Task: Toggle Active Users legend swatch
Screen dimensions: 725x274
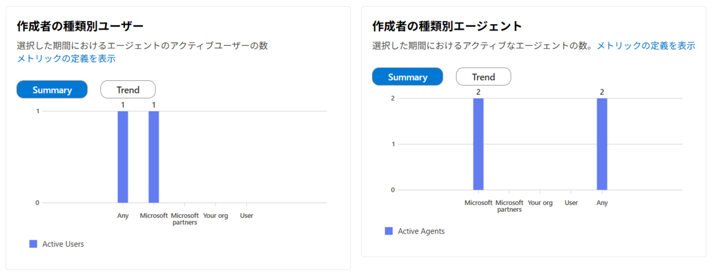Action: [x=33, y=244]
